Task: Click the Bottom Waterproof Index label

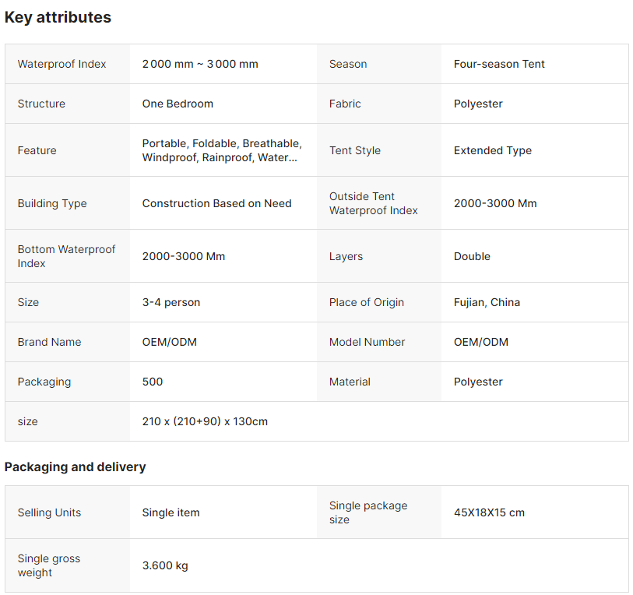Action: (x=66, y=256)
